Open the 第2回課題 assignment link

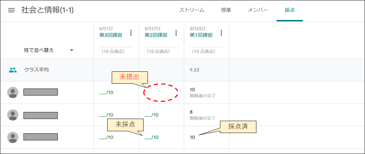pos(156,35)
